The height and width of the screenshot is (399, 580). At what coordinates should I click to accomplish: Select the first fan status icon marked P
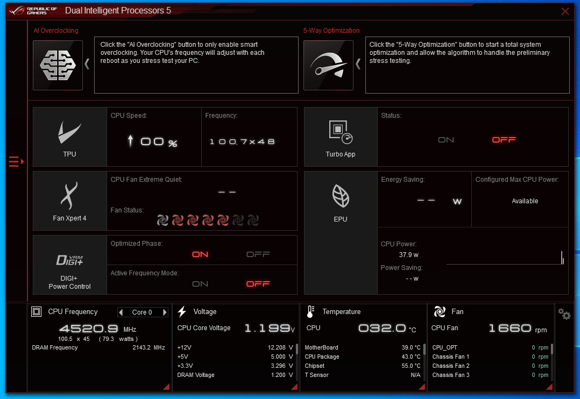pos(162,220)
